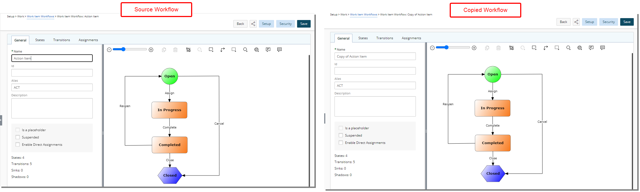
Task: Click Name field 'Copy of Action Item'
Action: point(375,56)
